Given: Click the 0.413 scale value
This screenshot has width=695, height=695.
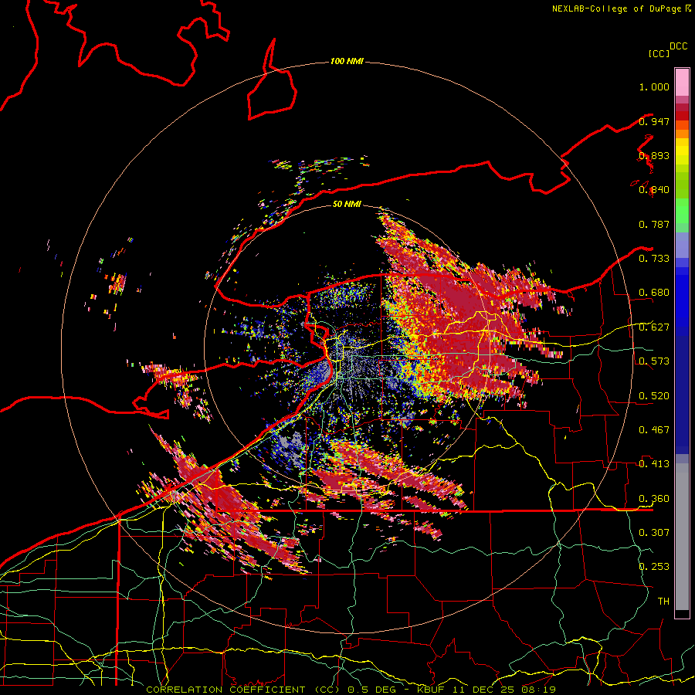Looking at the screenshot, I should [x=654, y=464].
